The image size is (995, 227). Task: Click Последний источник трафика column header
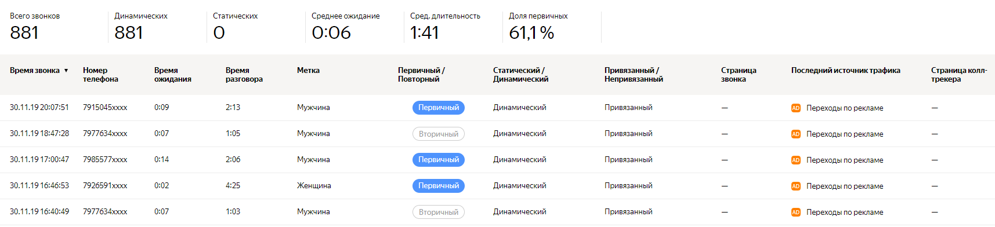pos(846,71)
